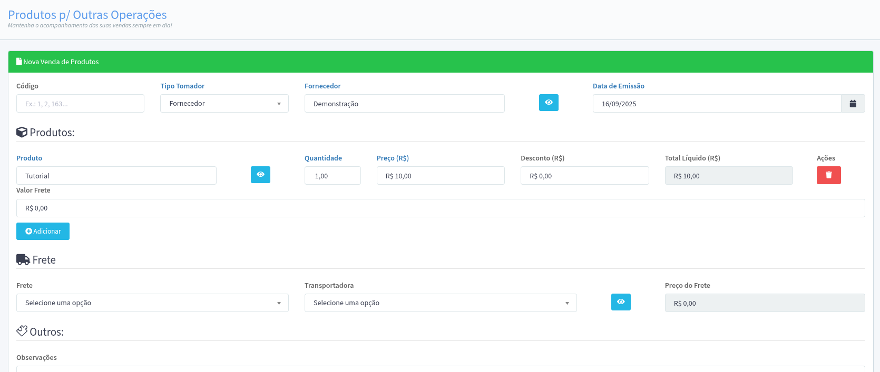Image resolution: width=880 pixels, height=372 pixels.
Task: Click the Nova Venda de Produtos header
Action: [x=61, y=62]
